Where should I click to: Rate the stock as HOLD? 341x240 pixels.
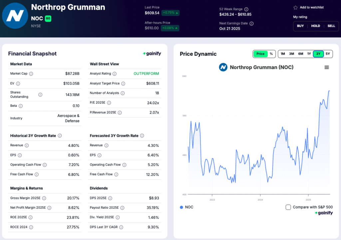[x=316, y=26]
